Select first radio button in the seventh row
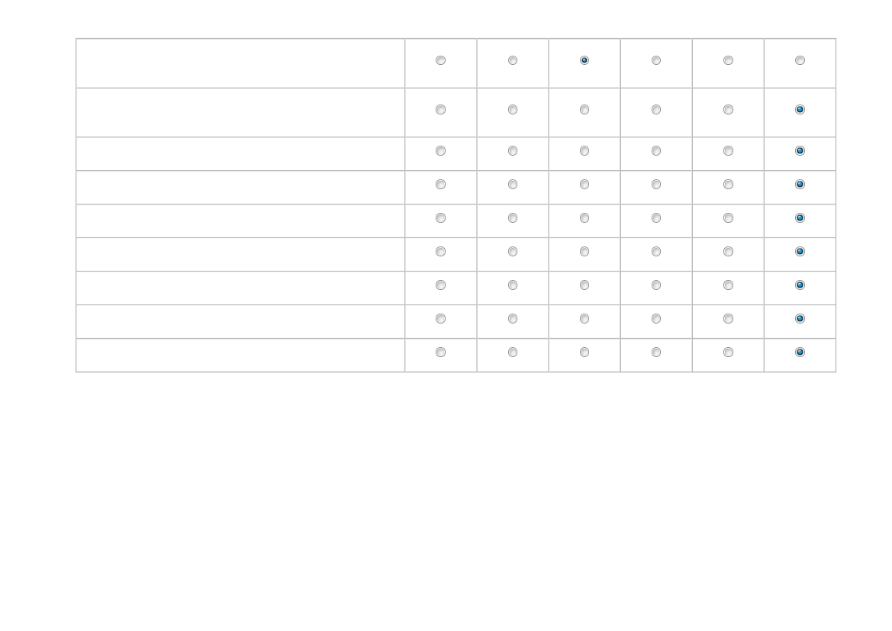This screenshot has height=631, width=892. click(440, 285)
